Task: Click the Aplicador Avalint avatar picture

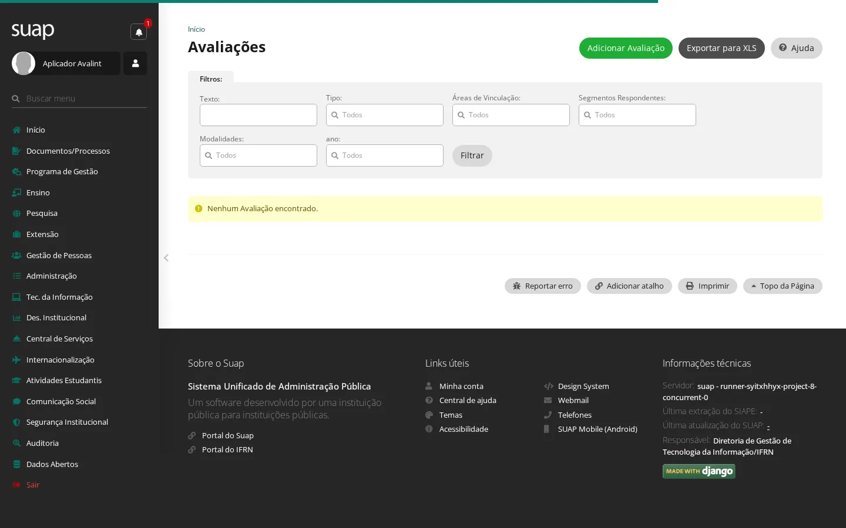Action: click(x=23, y=63)
